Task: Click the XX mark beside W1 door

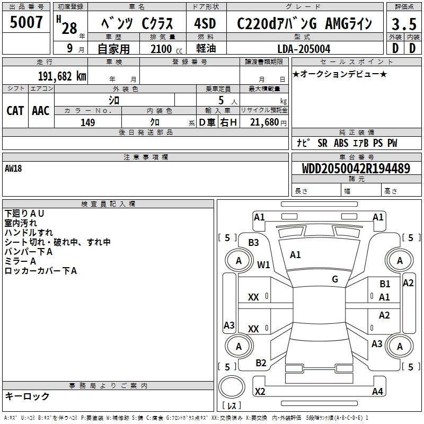Action: point(253,297)
